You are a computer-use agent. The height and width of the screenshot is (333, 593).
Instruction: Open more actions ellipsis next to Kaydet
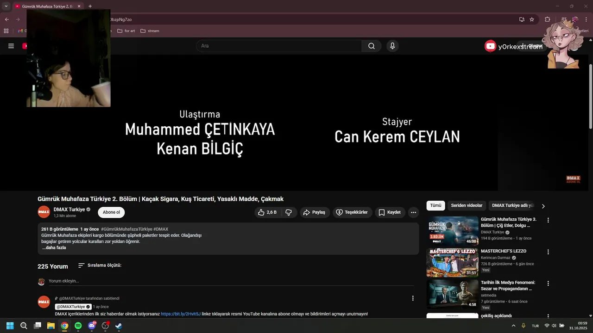click(x=413, y=212)
